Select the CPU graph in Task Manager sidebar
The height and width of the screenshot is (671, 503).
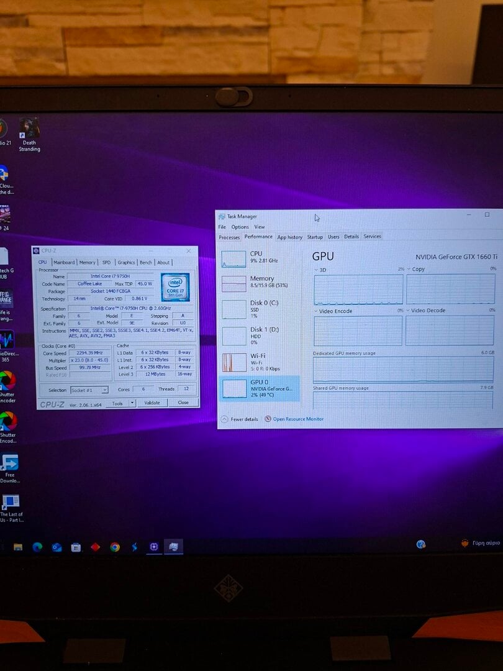[233, 259]
